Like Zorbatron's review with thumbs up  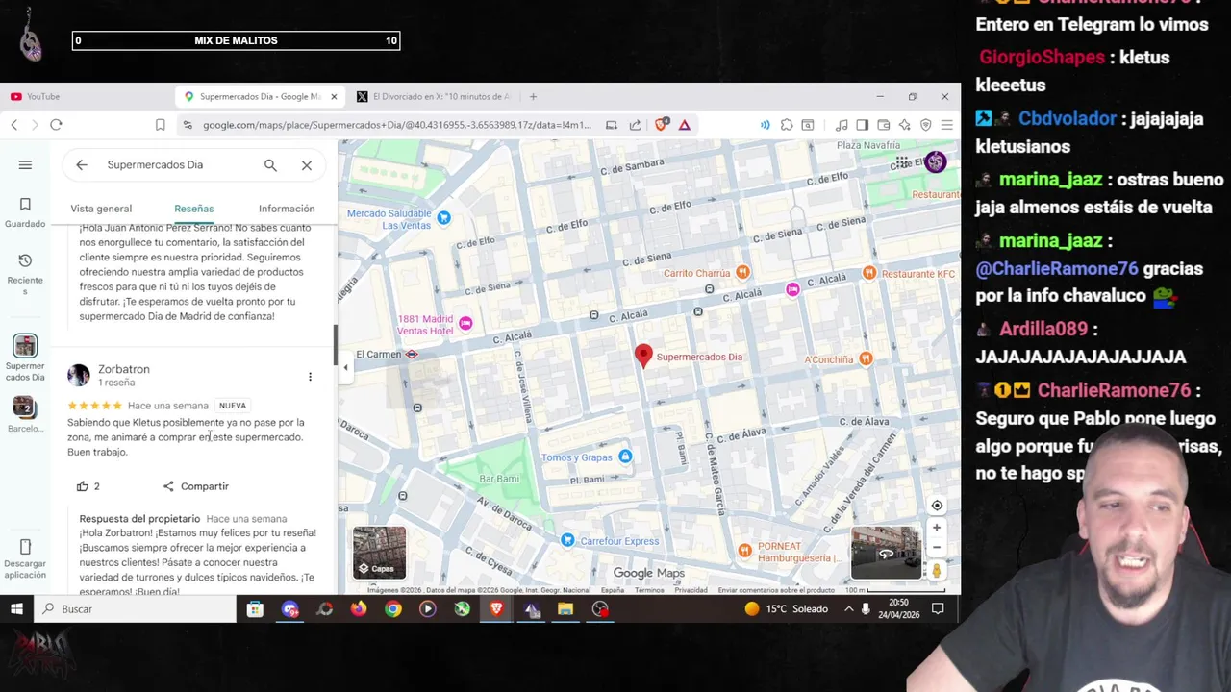[x=83, y=486]
